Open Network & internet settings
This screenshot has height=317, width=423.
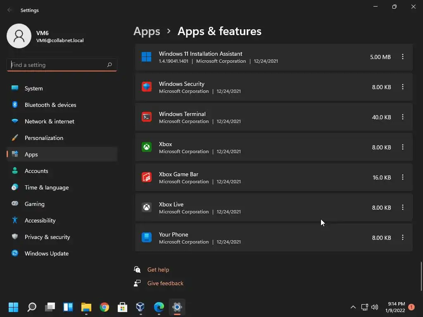pyautogui.click(x=62, y=121)
